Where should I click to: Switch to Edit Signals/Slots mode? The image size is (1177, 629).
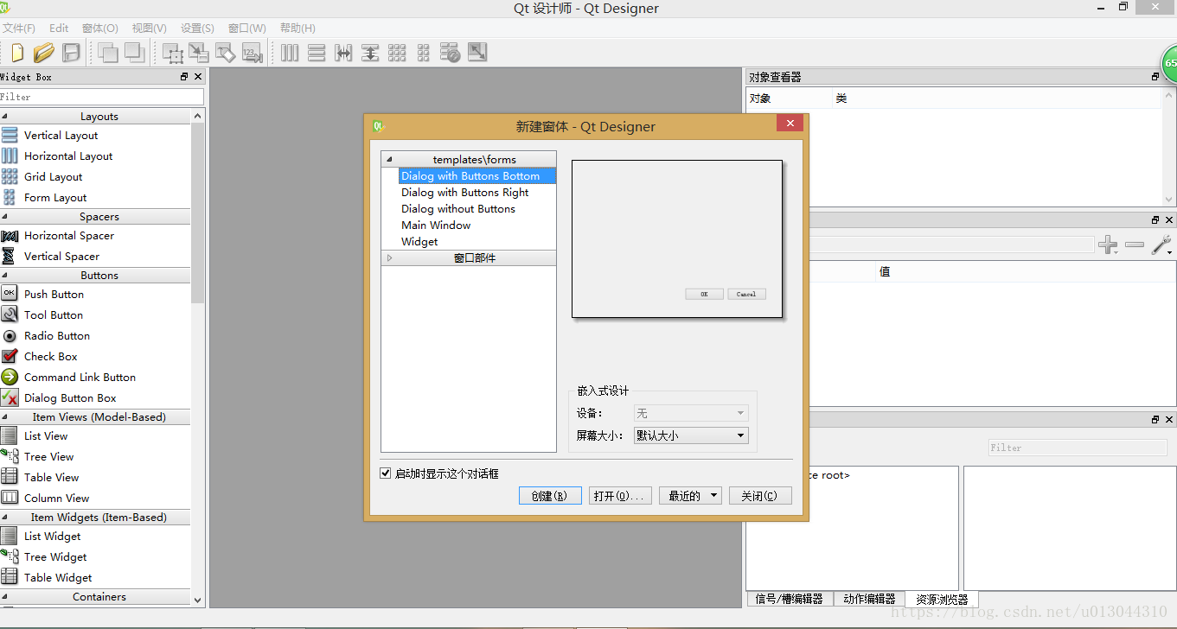pyautogui.click(x=198, y=52)
